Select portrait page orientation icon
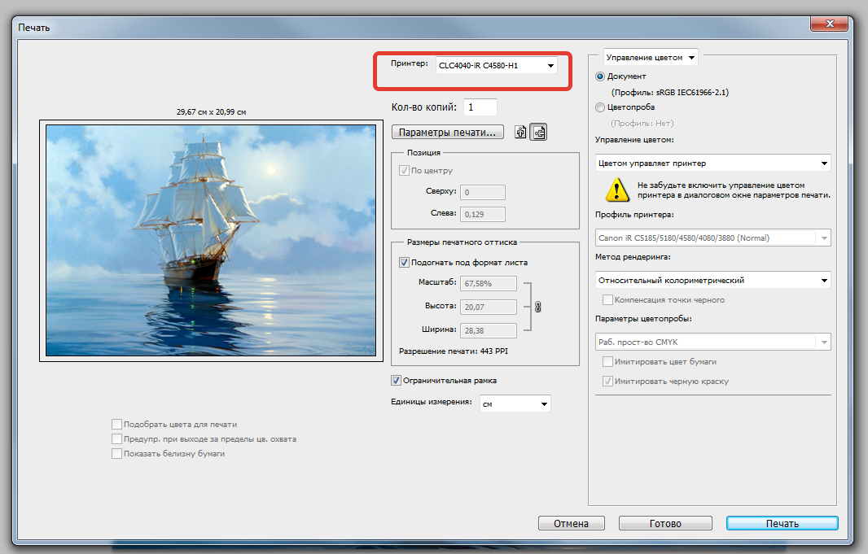Image resolution: width=868 pixels, height=554 pixels. coord(520,132)
